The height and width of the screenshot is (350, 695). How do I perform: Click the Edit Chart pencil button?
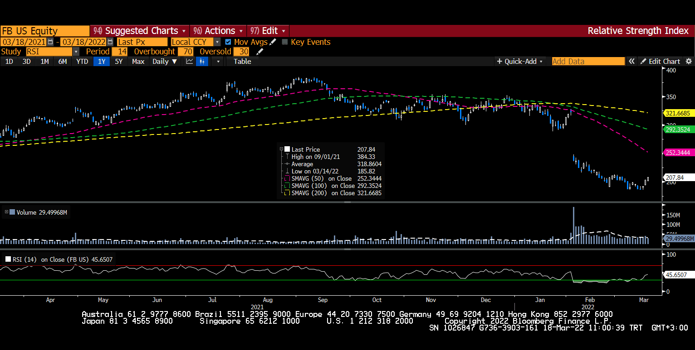point(660,62)
